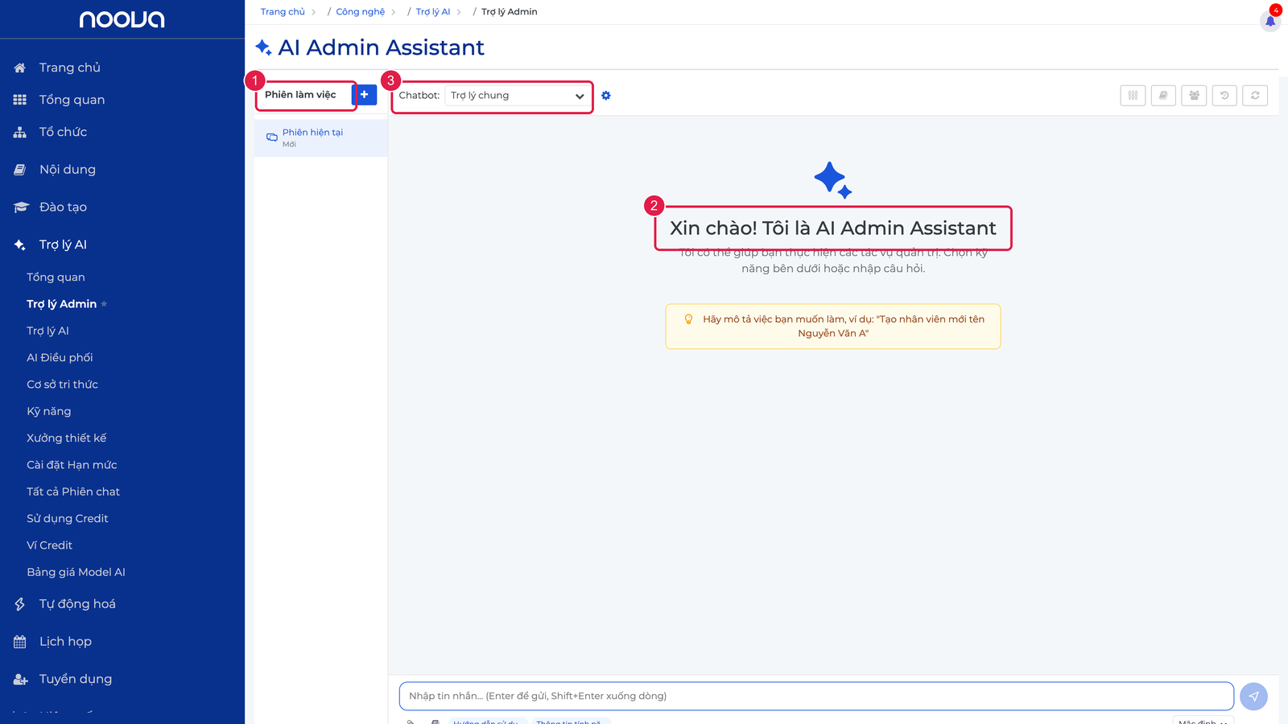1288x724 pixels.
Task: Click the Xin chào greeting heading
Action: point(833,228)
